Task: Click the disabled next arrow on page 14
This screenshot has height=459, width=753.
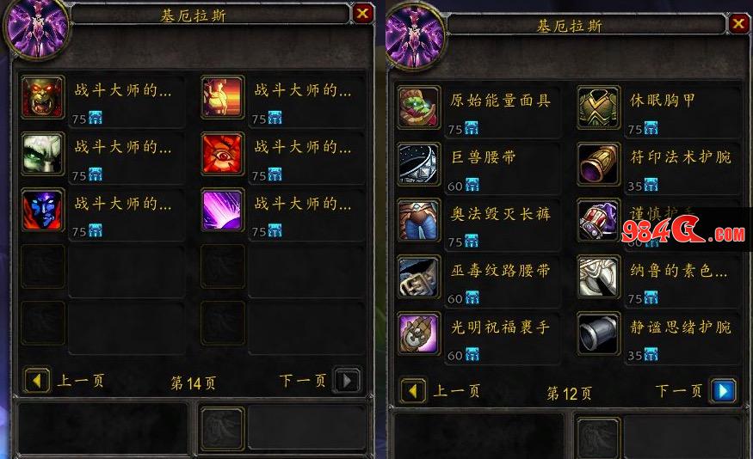Action: tap(348, 381)
